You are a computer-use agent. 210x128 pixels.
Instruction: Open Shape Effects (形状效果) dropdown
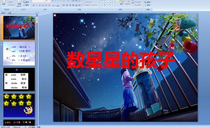tap(136, 5)
